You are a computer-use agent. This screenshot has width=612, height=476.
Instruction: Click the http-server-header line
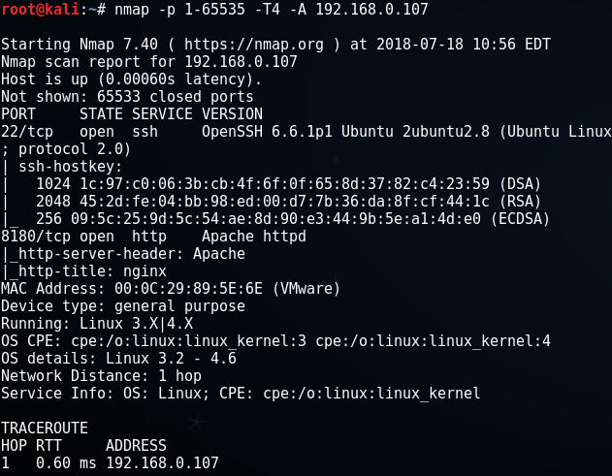coord(123,254)
